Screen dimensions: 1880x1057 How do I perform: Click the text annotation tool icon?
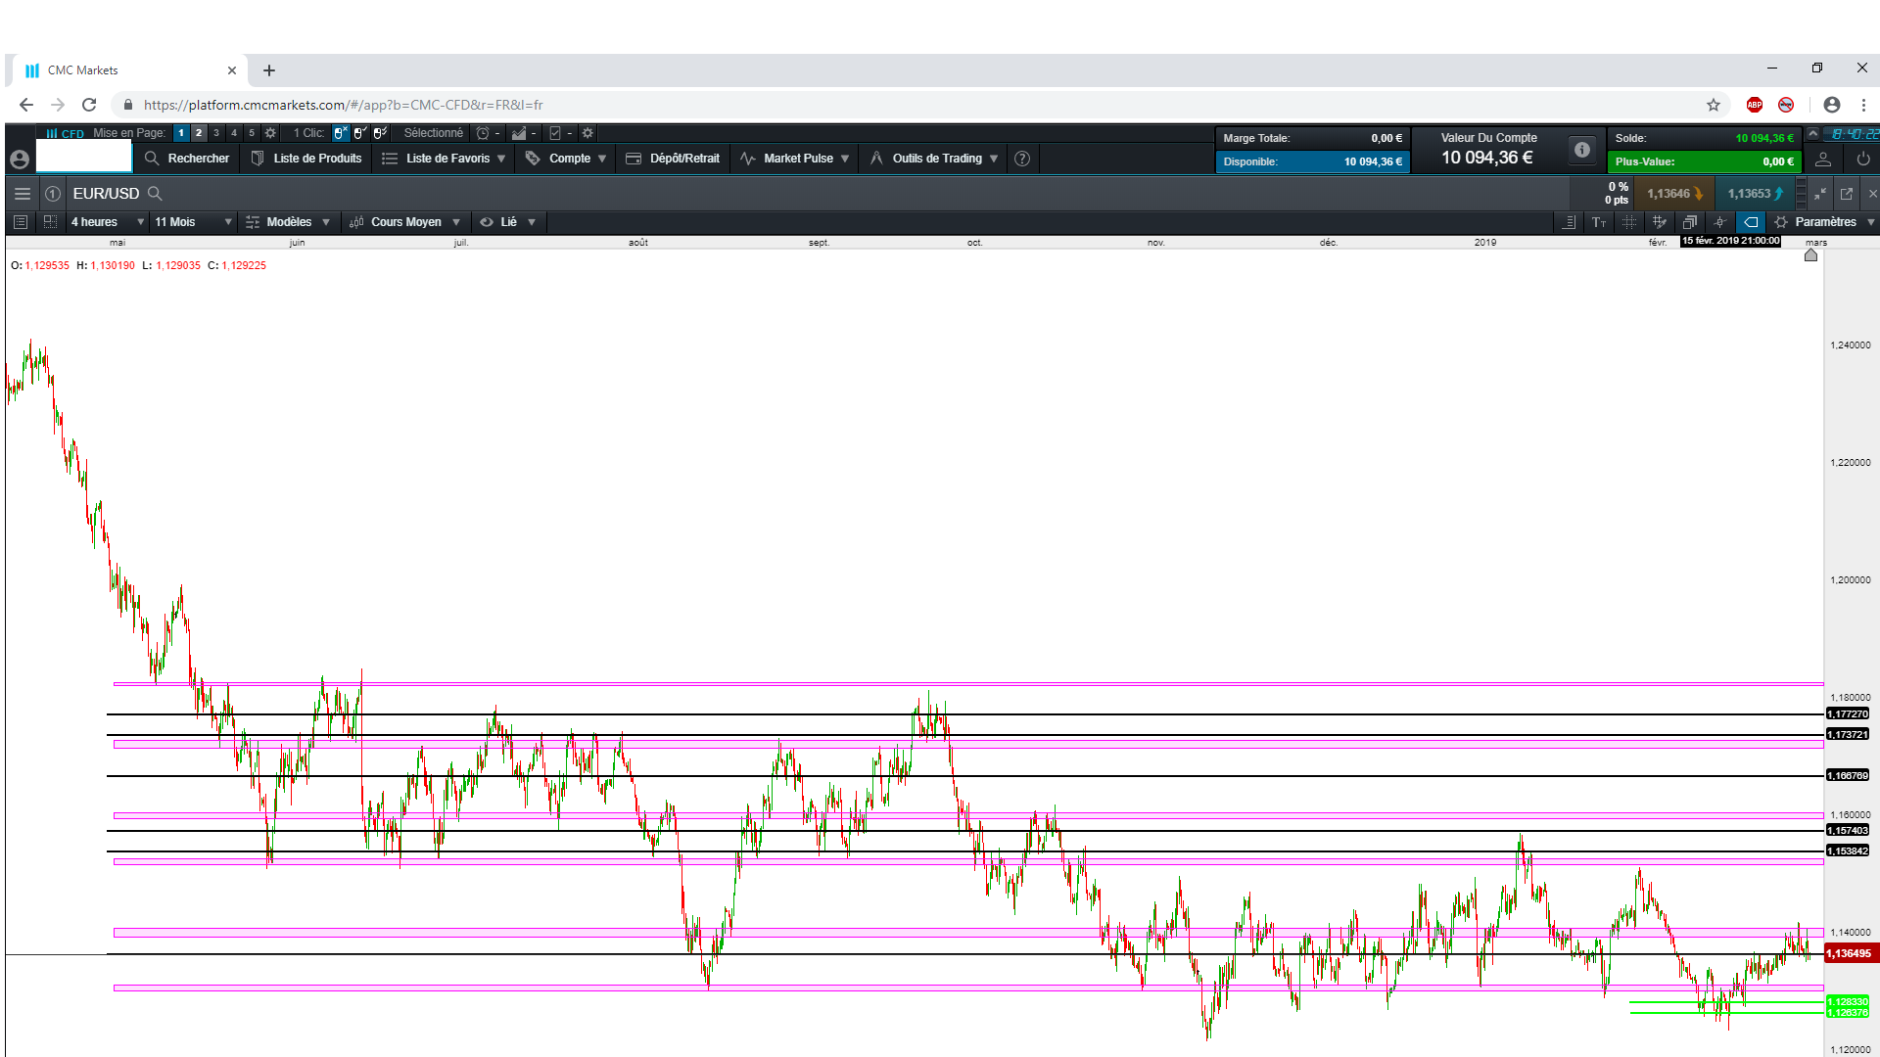[x=1599, y=222]
